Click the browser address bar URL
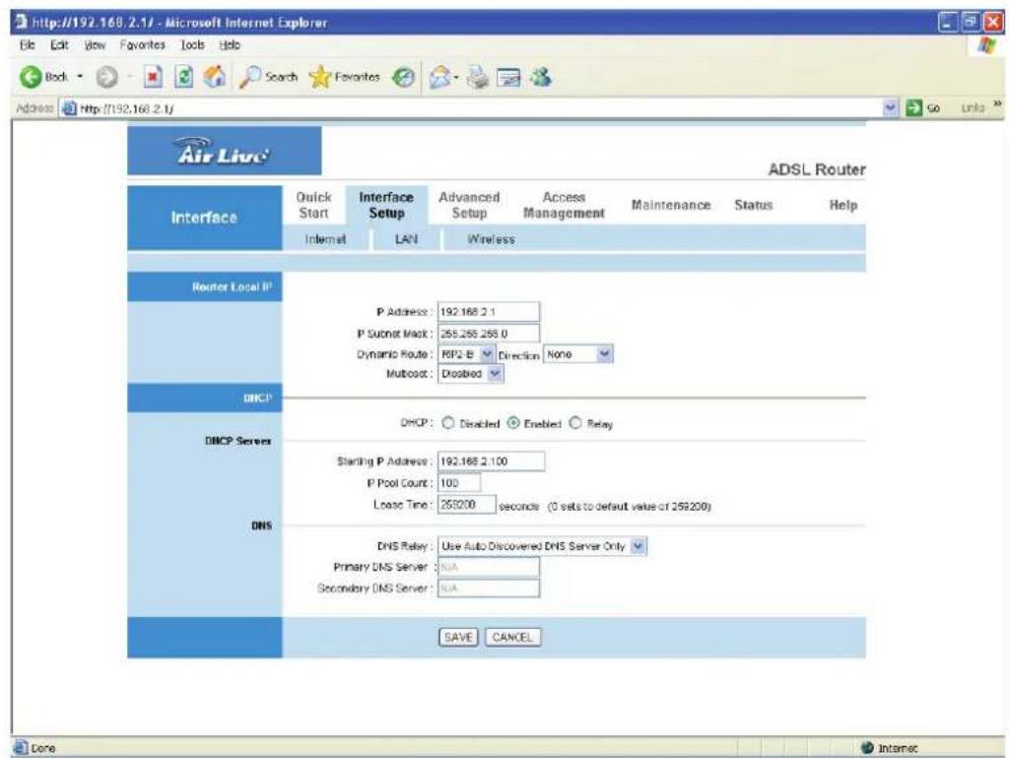This screenshot has height=759, width=1009. 126,108
